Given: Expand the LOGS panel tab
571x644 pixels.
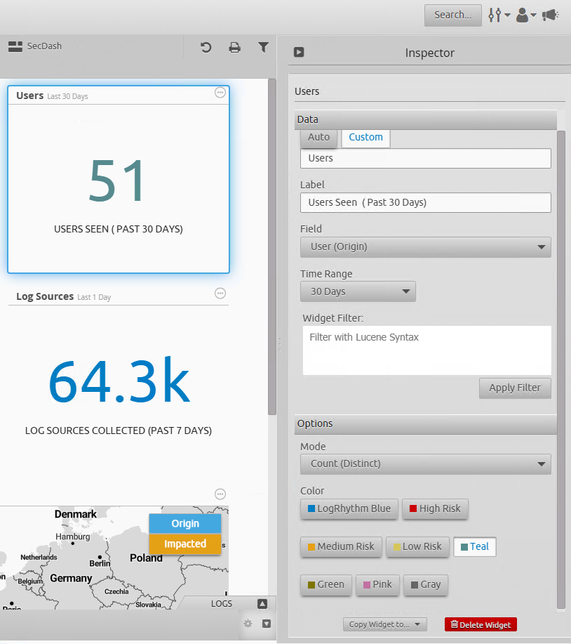Looking at the screenshot, I should coord(262,603).
